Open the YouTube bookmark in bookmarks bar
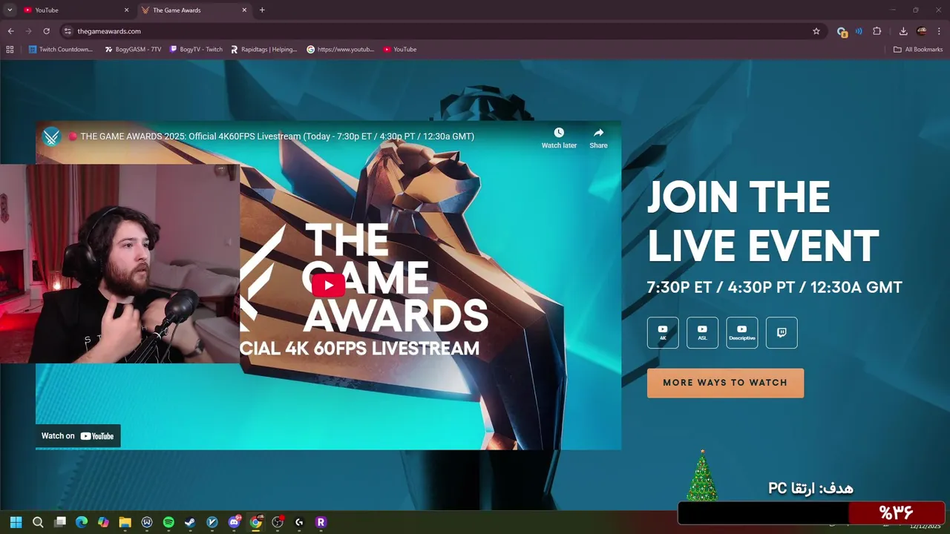Screen dimensions: 950x534 [400, 49]
